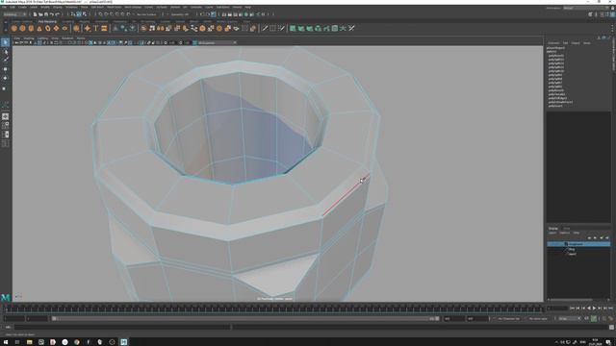Click the Redo icon in status line
616x346 pixels.
(58, 14)
